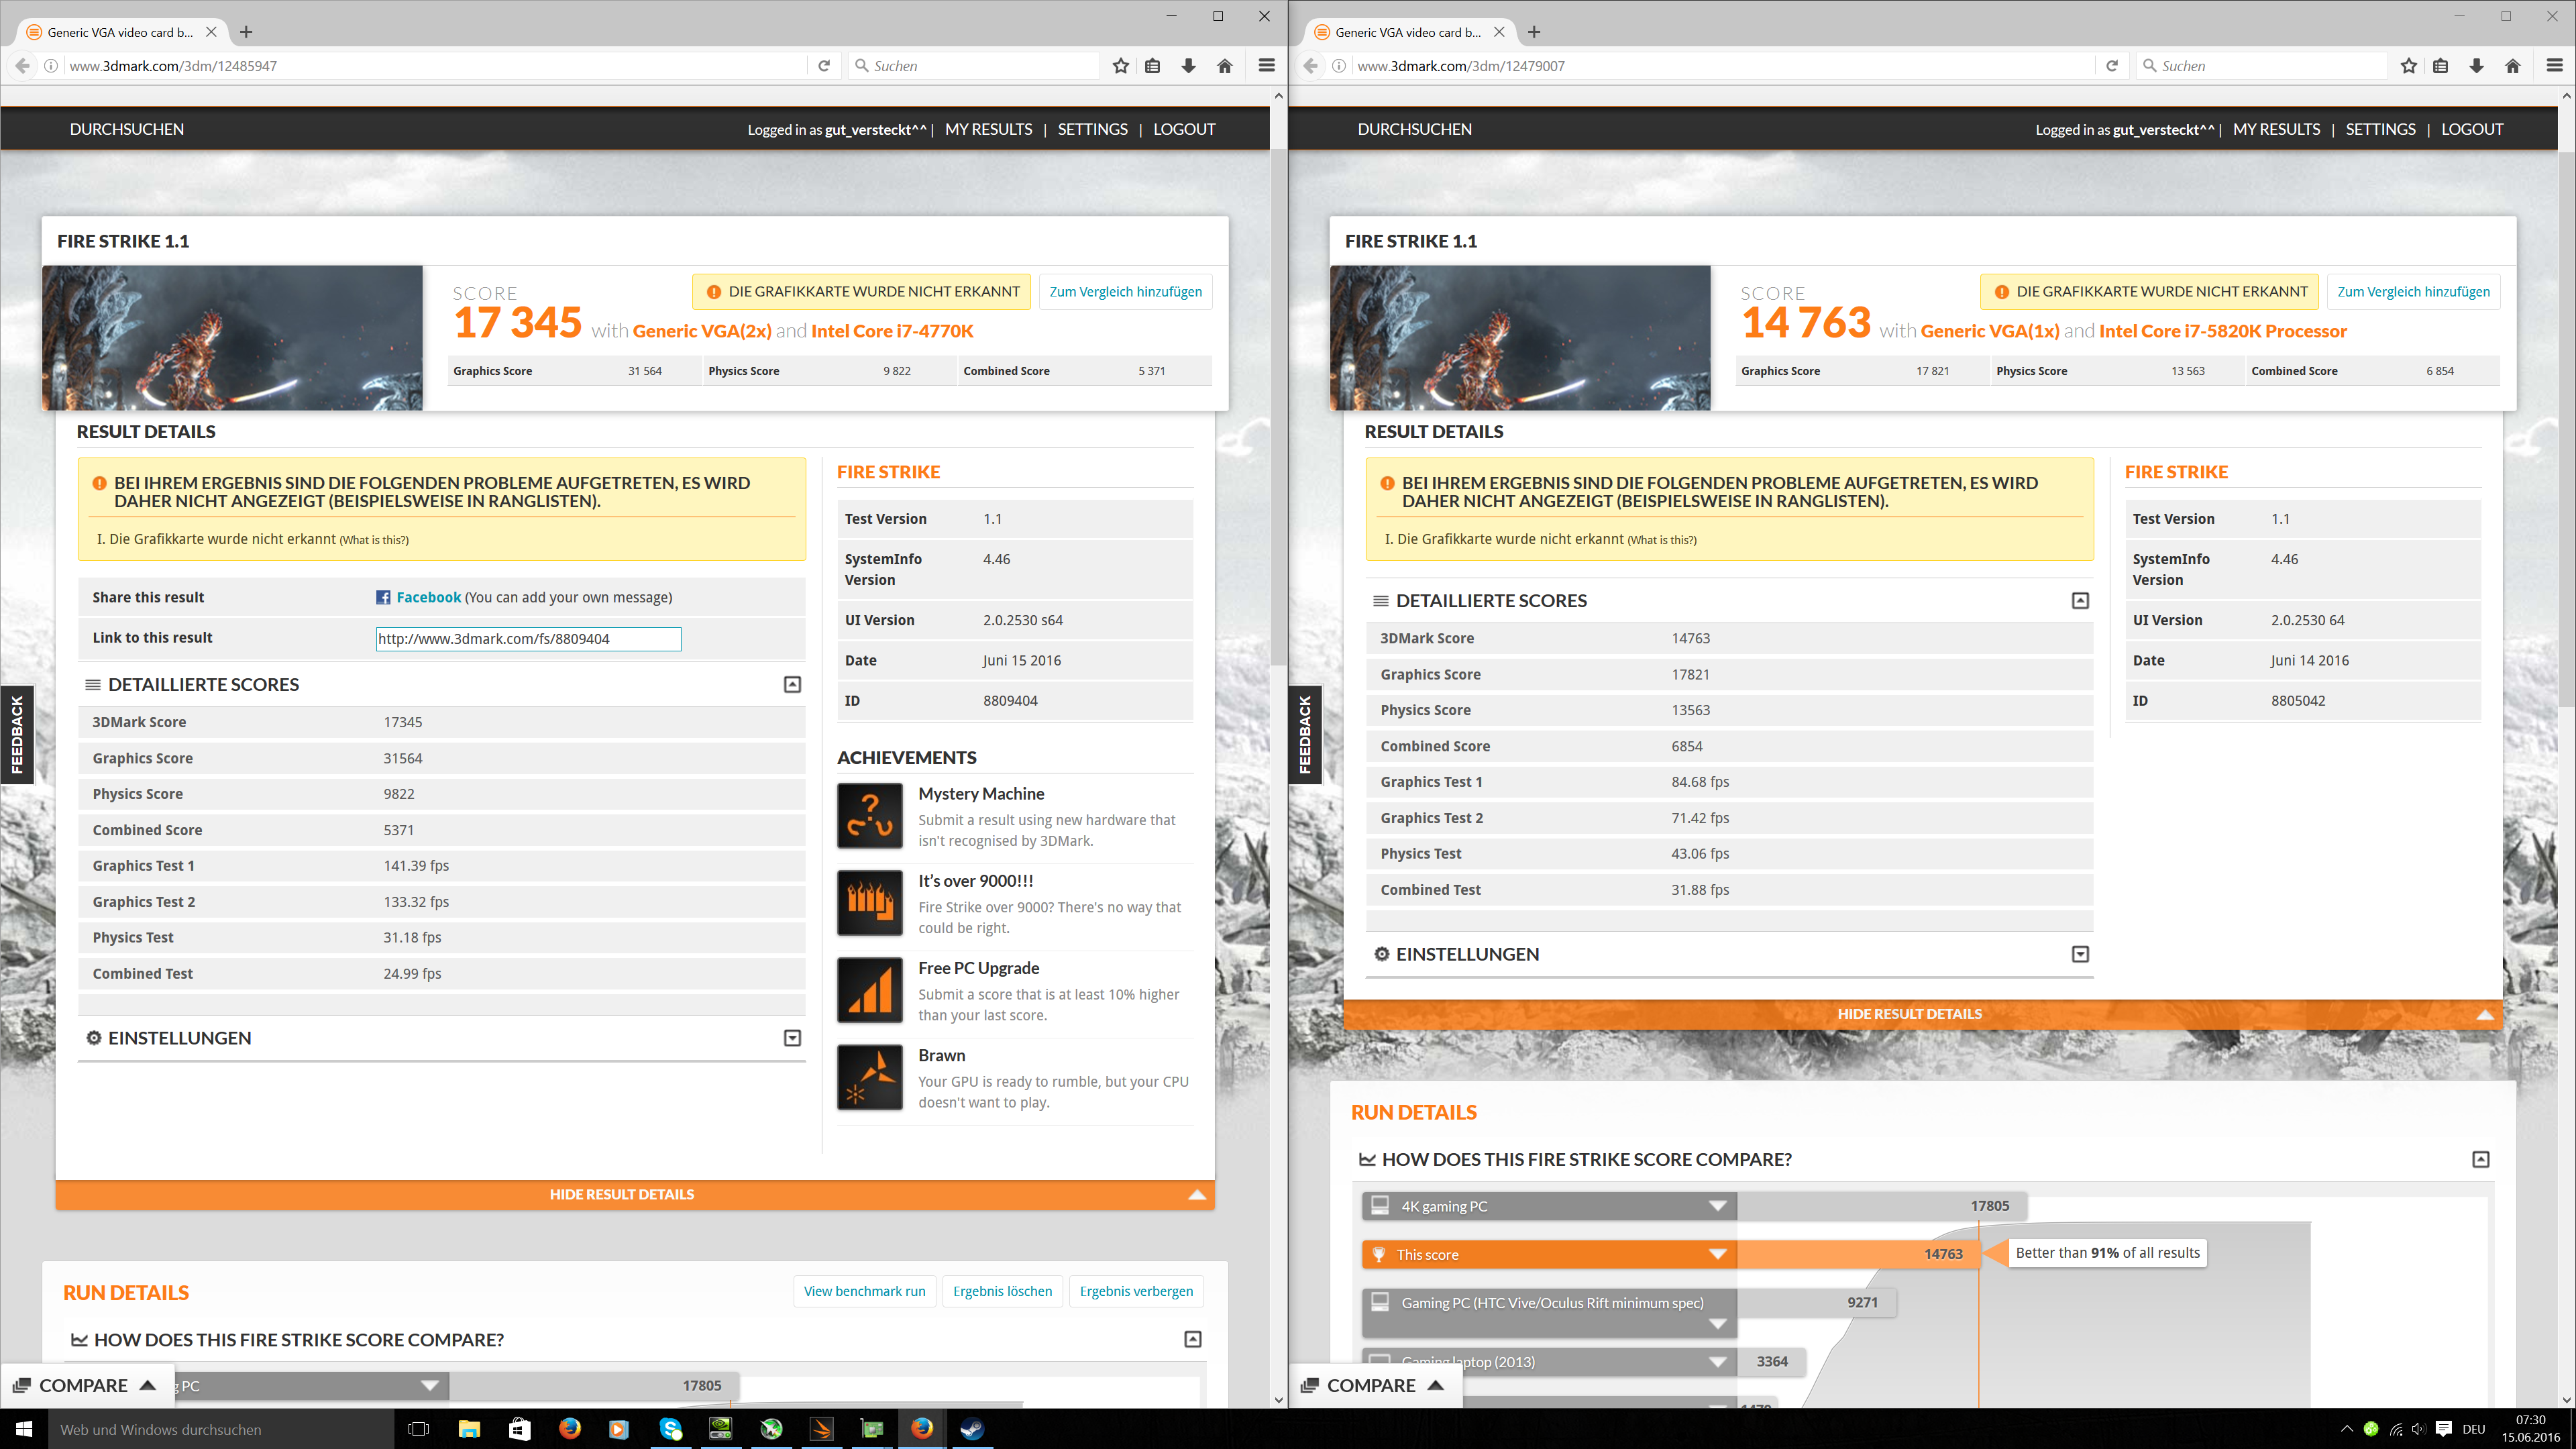Image resolution: width=2576 pixels, height=1449 pixels.
Task: Open DURCHSUCHEN in the left window
Action: click(x=127, y=129)
